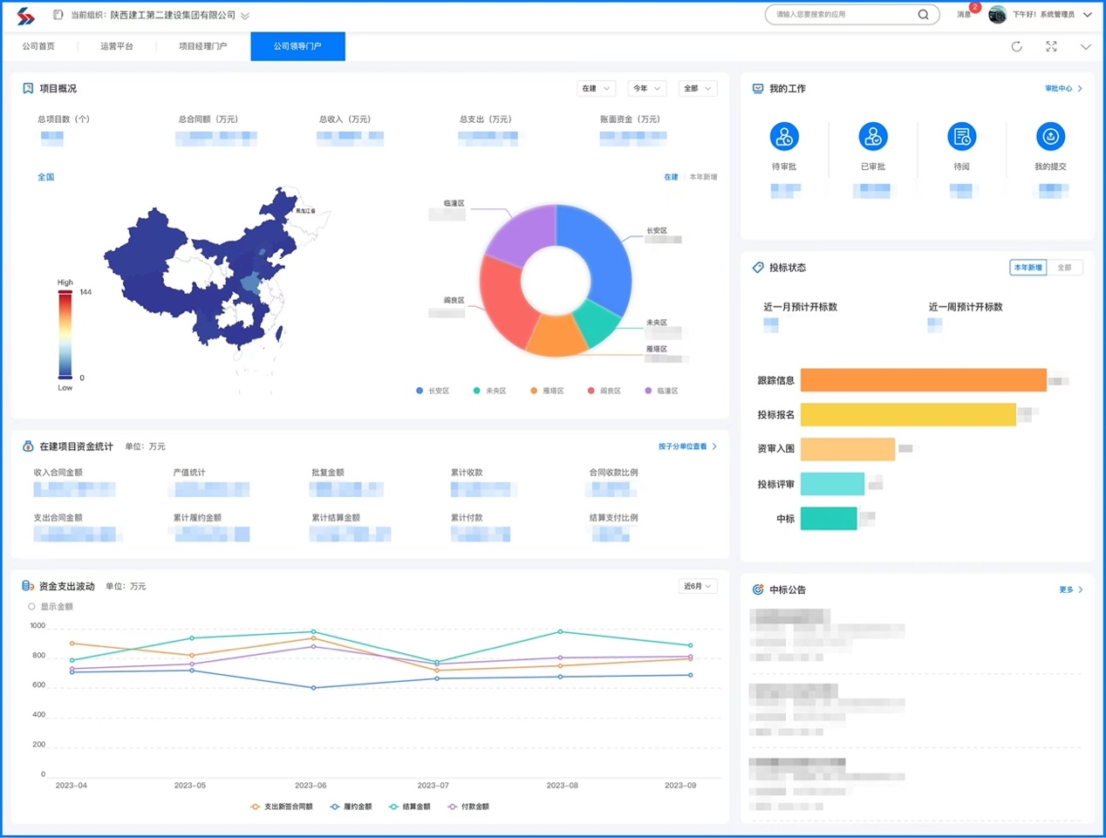This screenshot has height=838, width=1106.
Task: Click the teal 中标 bar
Action: [x=829, y=518]
